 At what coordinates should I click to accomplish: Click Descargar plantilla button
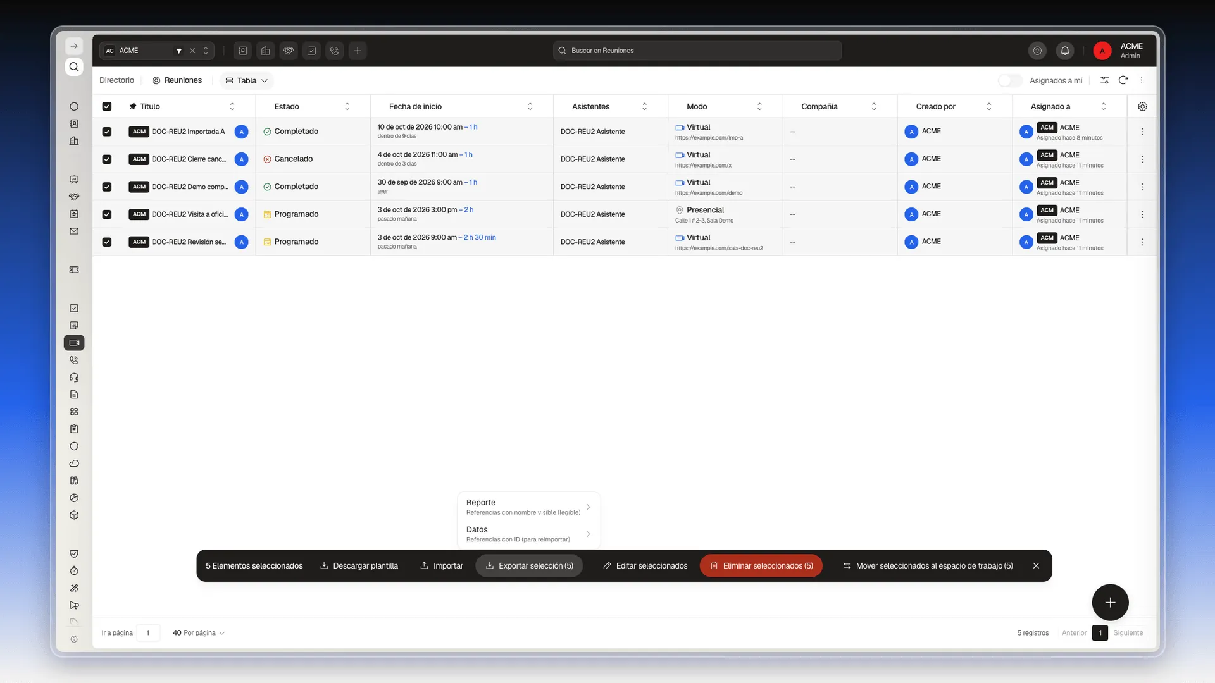coord(359,566)
